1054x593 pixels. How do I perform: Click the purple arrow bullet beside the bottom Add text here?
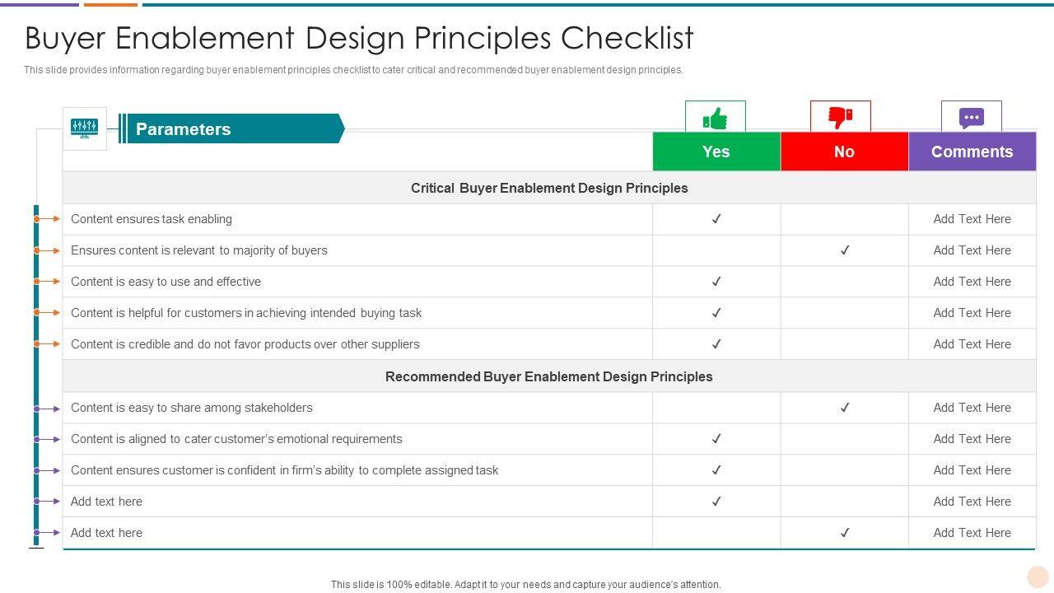pos(47,533)
